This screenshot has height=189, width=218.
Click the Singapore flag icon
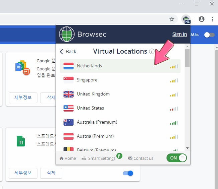click(x=69, y=80)
